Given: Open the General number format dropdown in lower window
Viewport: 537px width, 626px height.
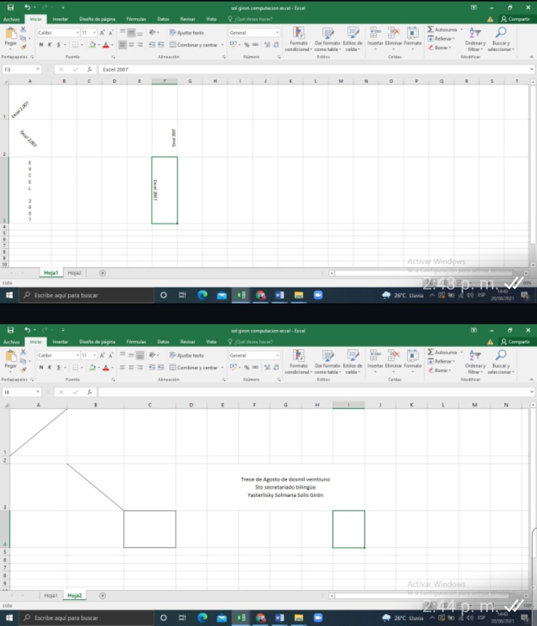Looking at the screenshot, I should coord(277,356).
